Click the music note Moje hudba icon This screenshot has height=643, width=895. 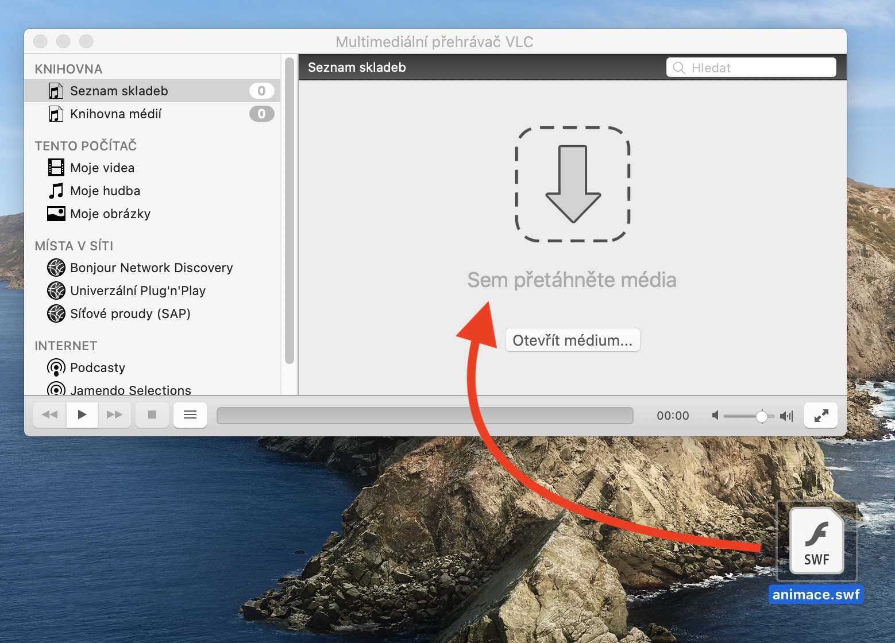coord(56,191)
